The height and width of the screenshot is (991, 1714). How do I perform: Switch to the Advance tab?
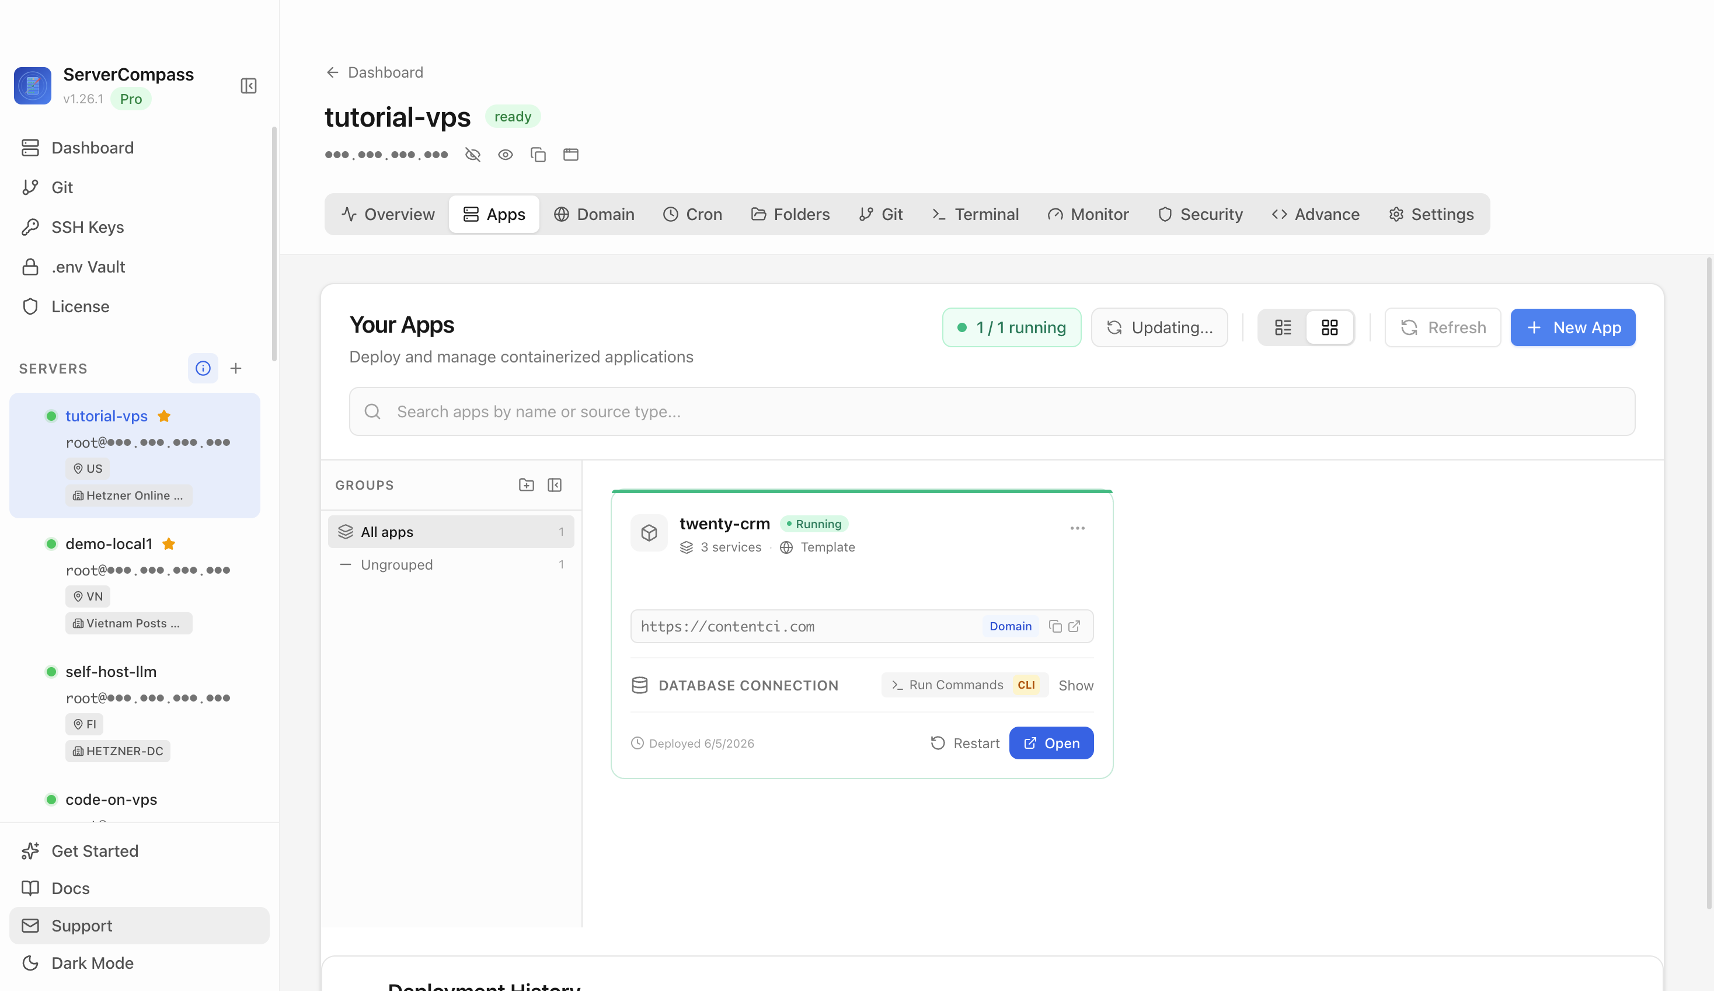pos(1315,214)
